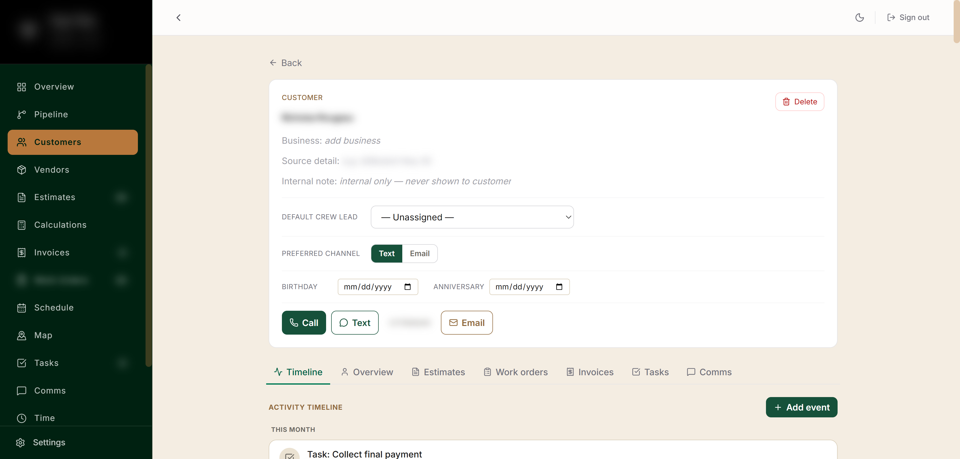
Task: Click the Email contact button
Action: [x=467, y=323]
